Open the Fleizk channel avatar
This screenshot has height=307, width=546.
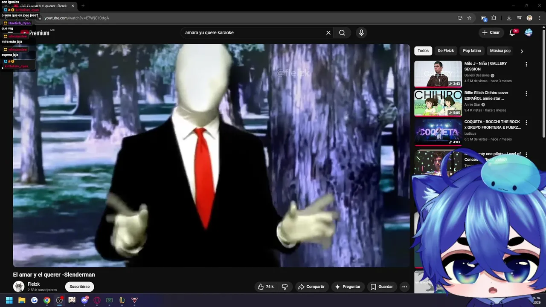[18, 287]
